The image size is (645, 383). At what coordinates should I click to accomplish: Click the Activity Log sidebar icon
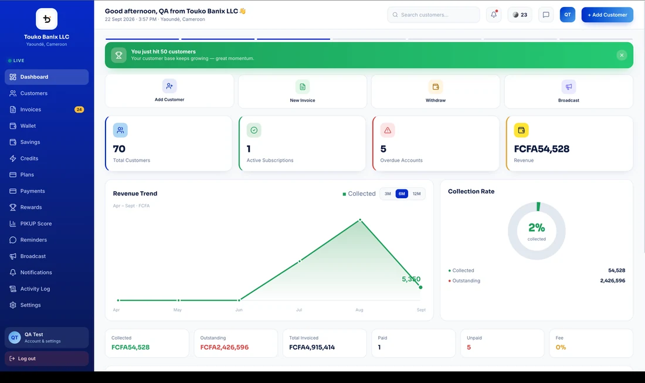click(13, 289)
